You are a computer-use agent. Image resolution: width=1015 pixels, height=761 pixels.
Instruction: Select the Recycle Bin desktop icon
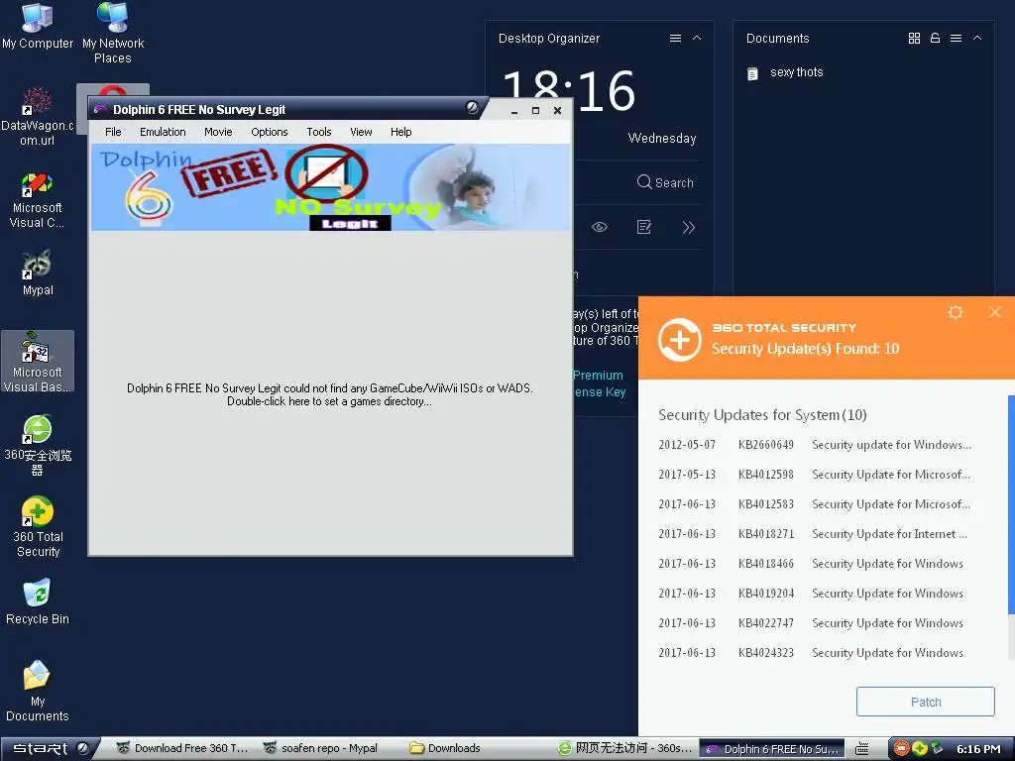click(x=37, y=601)
